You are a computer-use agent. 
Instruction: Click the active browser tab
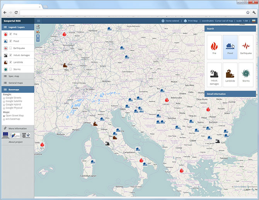22,7
